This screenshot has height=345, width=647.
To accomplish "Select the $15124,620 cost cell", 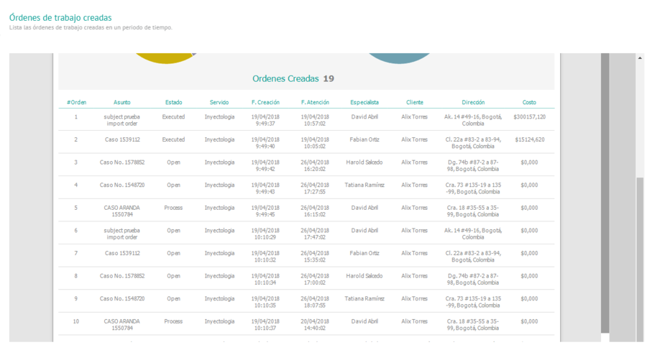I will pos(529,139).
